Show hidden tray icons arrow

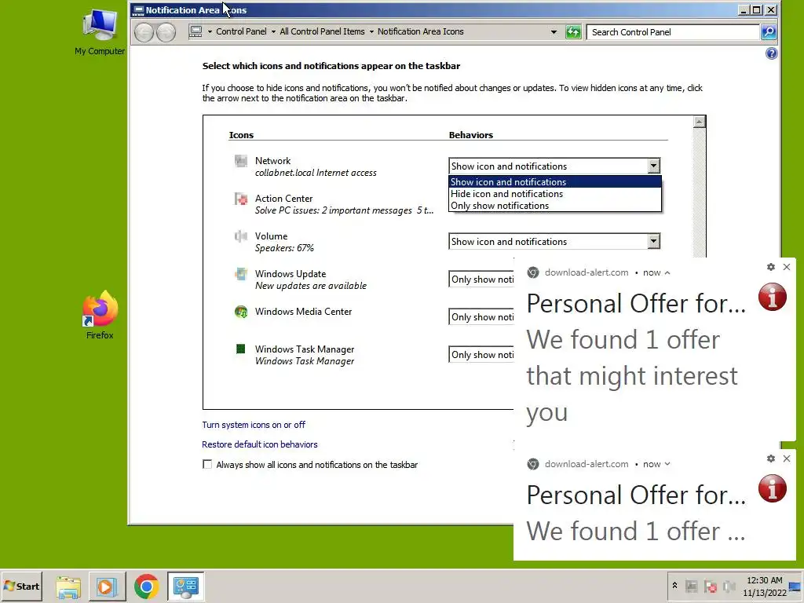674,585
